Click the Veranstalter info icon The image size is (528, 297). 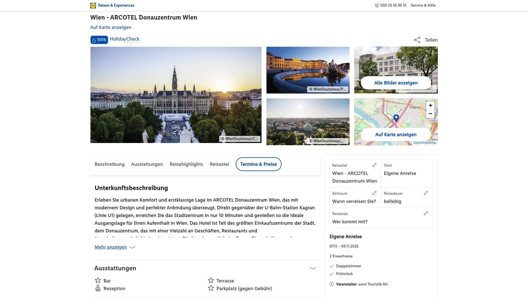[332, 284]
